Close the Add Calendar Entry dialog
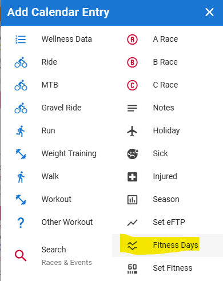 (209, 12)
